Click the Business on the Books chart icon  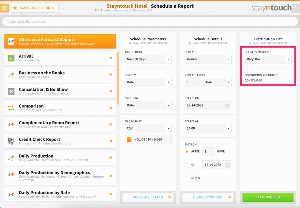(x=11, y=75)
